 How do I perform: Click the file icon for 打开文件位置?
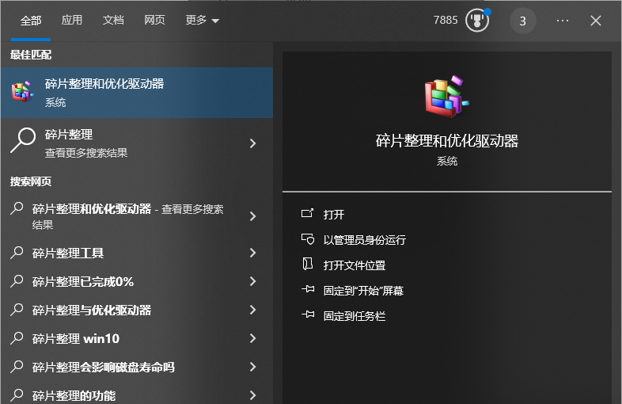point(307,264)
